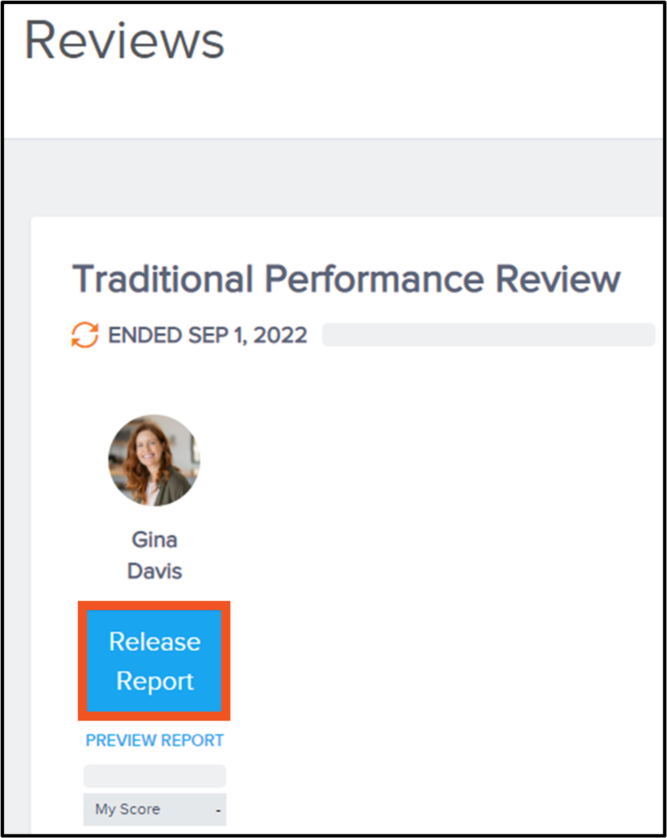Viewport: 667px width, 838px height.
Task: Select the Traditional Performance Review title
Action: (346, 278)
